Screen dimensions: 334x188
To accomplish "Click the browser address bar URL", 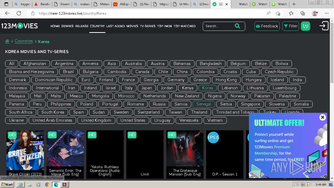I will tap(73, 13).
